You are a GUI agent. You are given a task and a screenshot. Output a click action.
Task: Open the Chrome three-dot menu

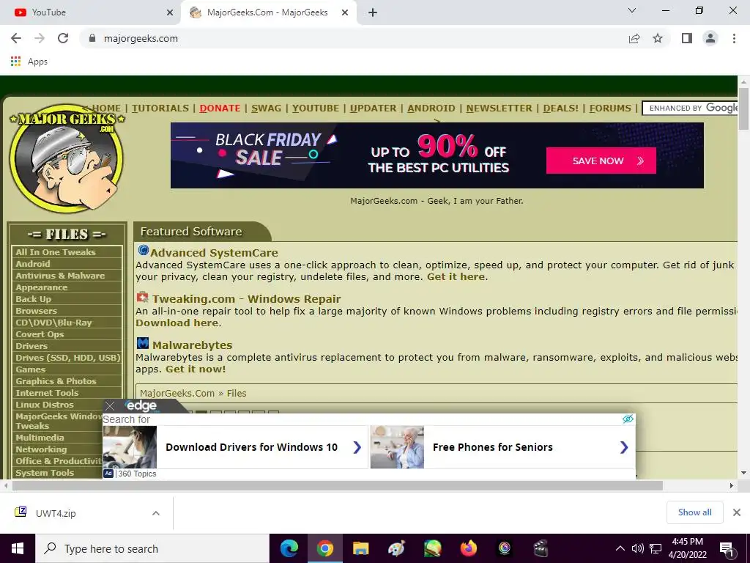tap(734, 38)
